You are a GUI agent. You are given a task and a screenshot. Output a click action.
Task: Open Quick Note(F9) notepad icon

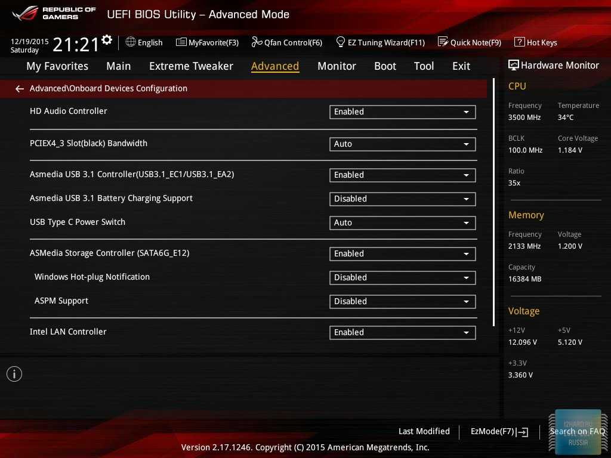(x=443, y=42)
